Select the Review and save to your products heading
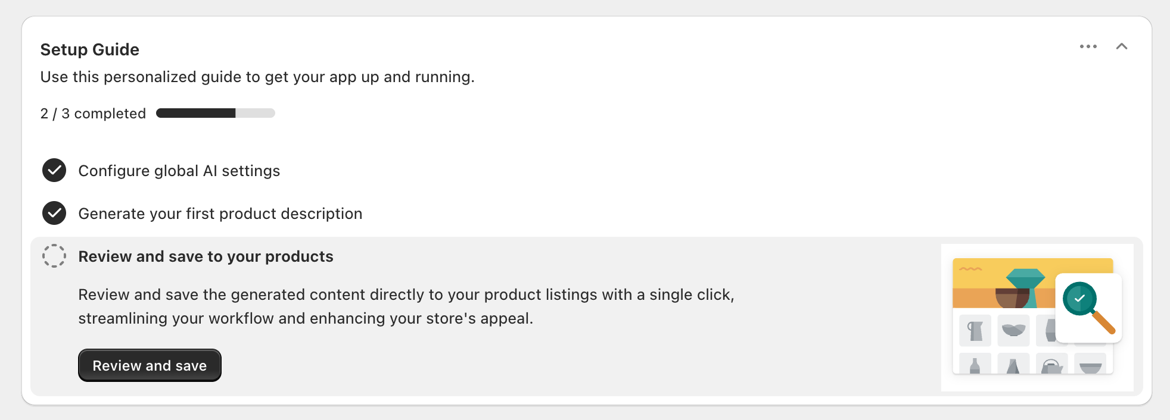This screenshot has width=1170, height=420. pyautogui.click(x=206, y=256)
